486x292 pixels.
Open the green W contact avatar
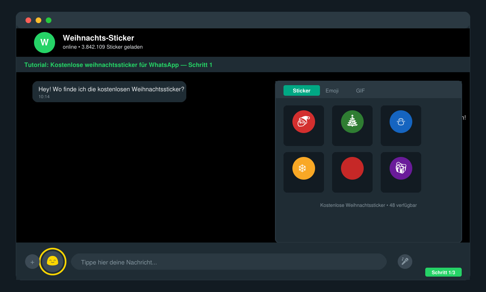pyautogui.click(x=45, y=43)
